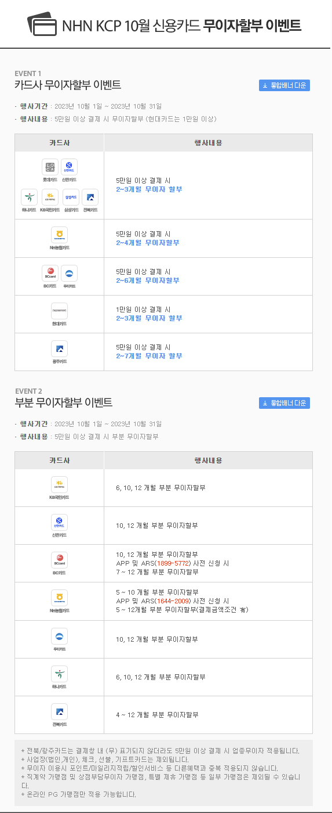Screen dimensions: 332x813
Task: Click the 하나카드 logo in the EVENT 2 table
Action: click(x=59, y=674)
